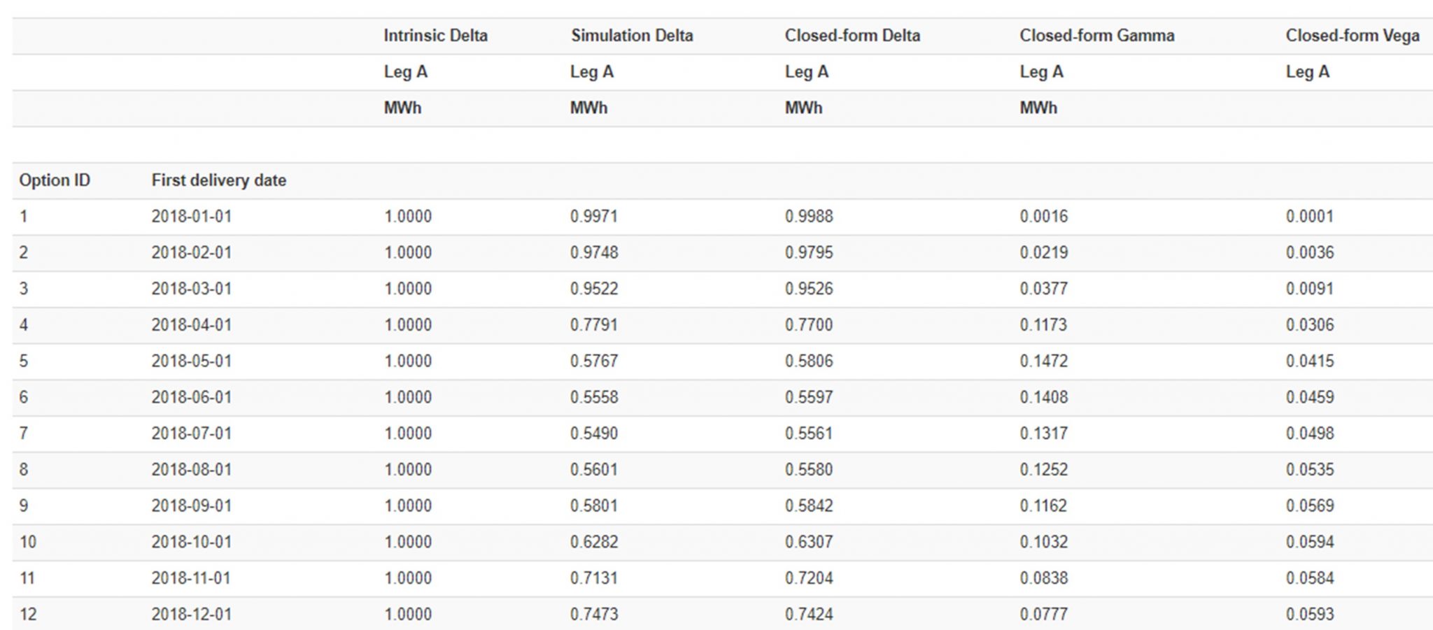
Task: Select date cell 2018-10-01
Action: click(191, 542)
